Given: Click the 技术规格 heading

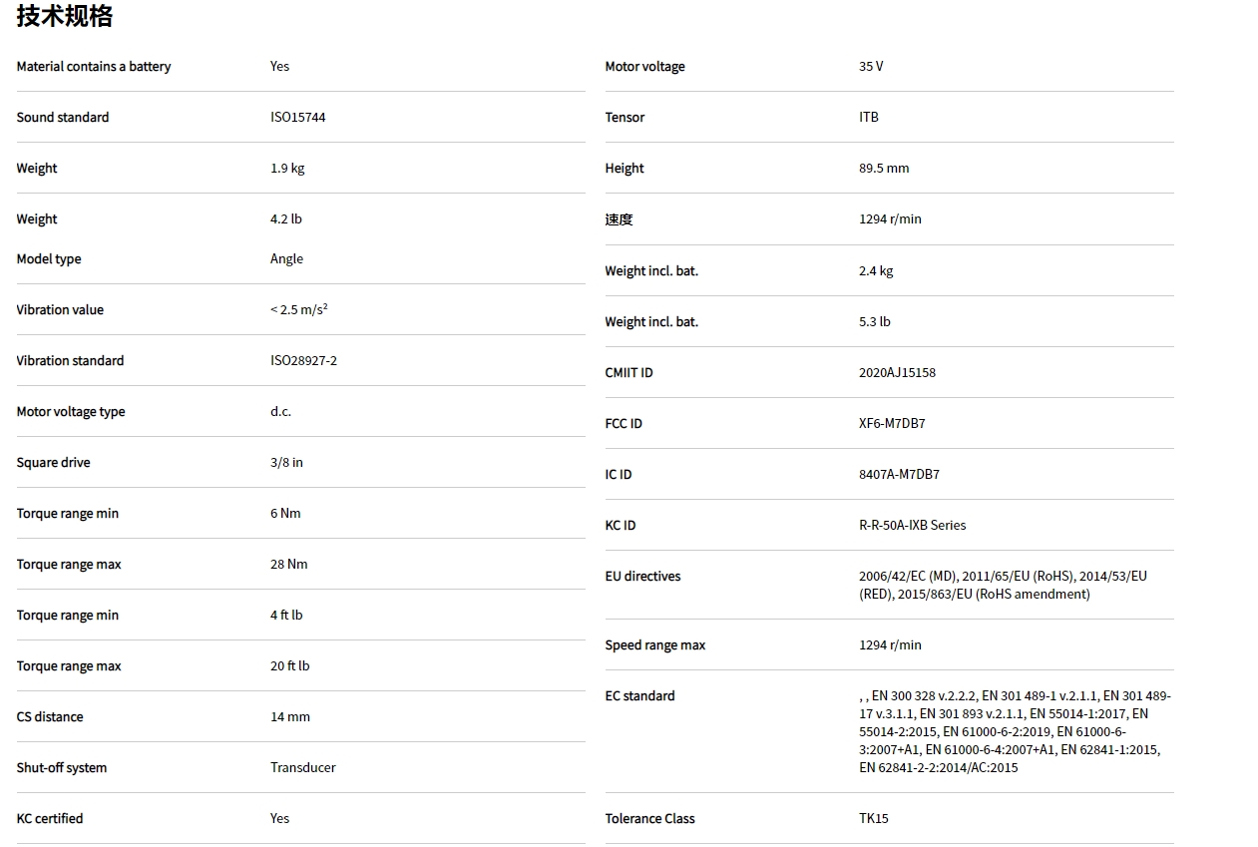Looking at the screenshot, I should (x=65, y=16).
